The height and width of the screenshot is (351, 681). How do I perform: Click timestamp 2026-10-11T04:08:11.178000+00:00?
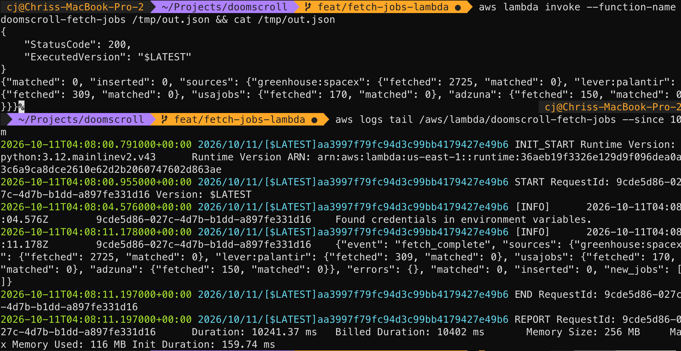tap(96, 232)
